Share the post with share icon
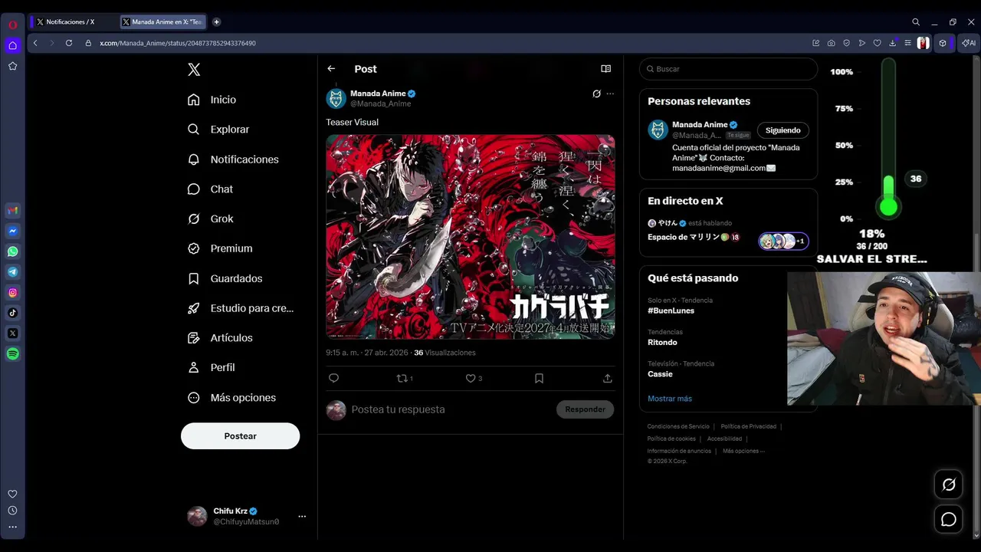 click(x=608, y=378)
